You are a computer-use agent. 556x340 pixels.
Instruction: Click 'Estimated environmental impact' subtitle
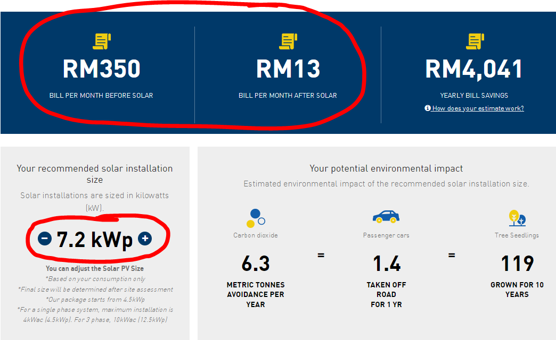(x=386, y=184)
